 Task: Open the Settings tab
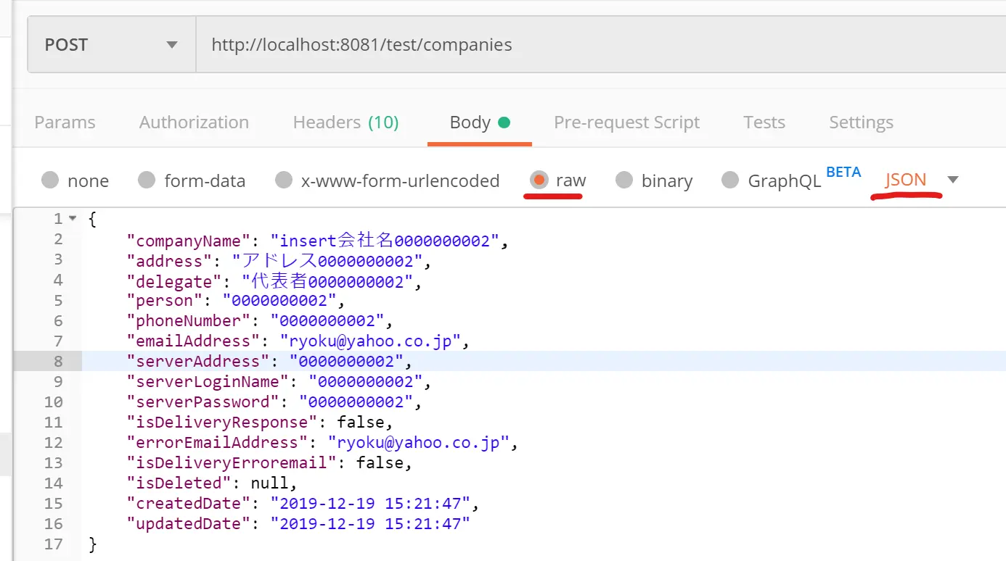(x=861, y=122)
